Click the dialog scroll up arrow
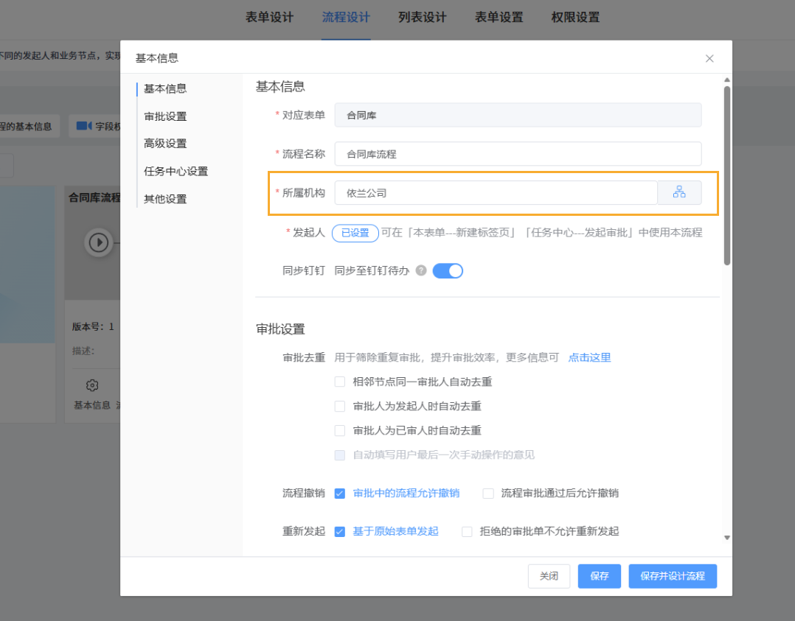The height and width of the screenshot is (621, 795). [x=726, y=80]
